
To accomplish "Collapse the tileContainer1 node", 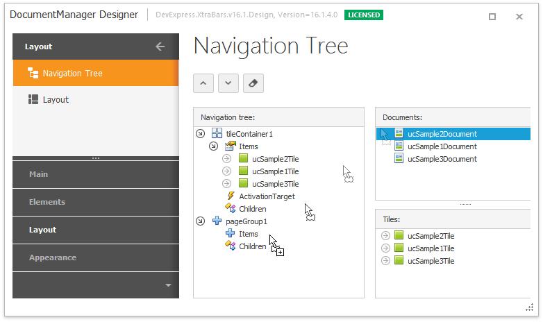I will 200,134.
